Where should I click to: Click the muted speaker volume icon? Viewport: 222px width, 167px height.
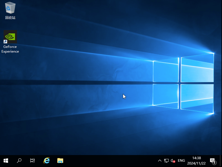(x=173, y=161)
